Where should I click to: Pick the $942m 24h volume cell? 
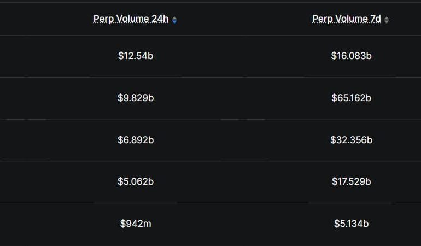coord(136,224)
